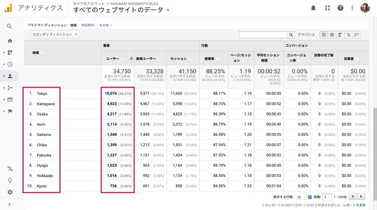Screen dimensions: 377x210
Task: Switch to performance bar view
Action: pos(340,35)
